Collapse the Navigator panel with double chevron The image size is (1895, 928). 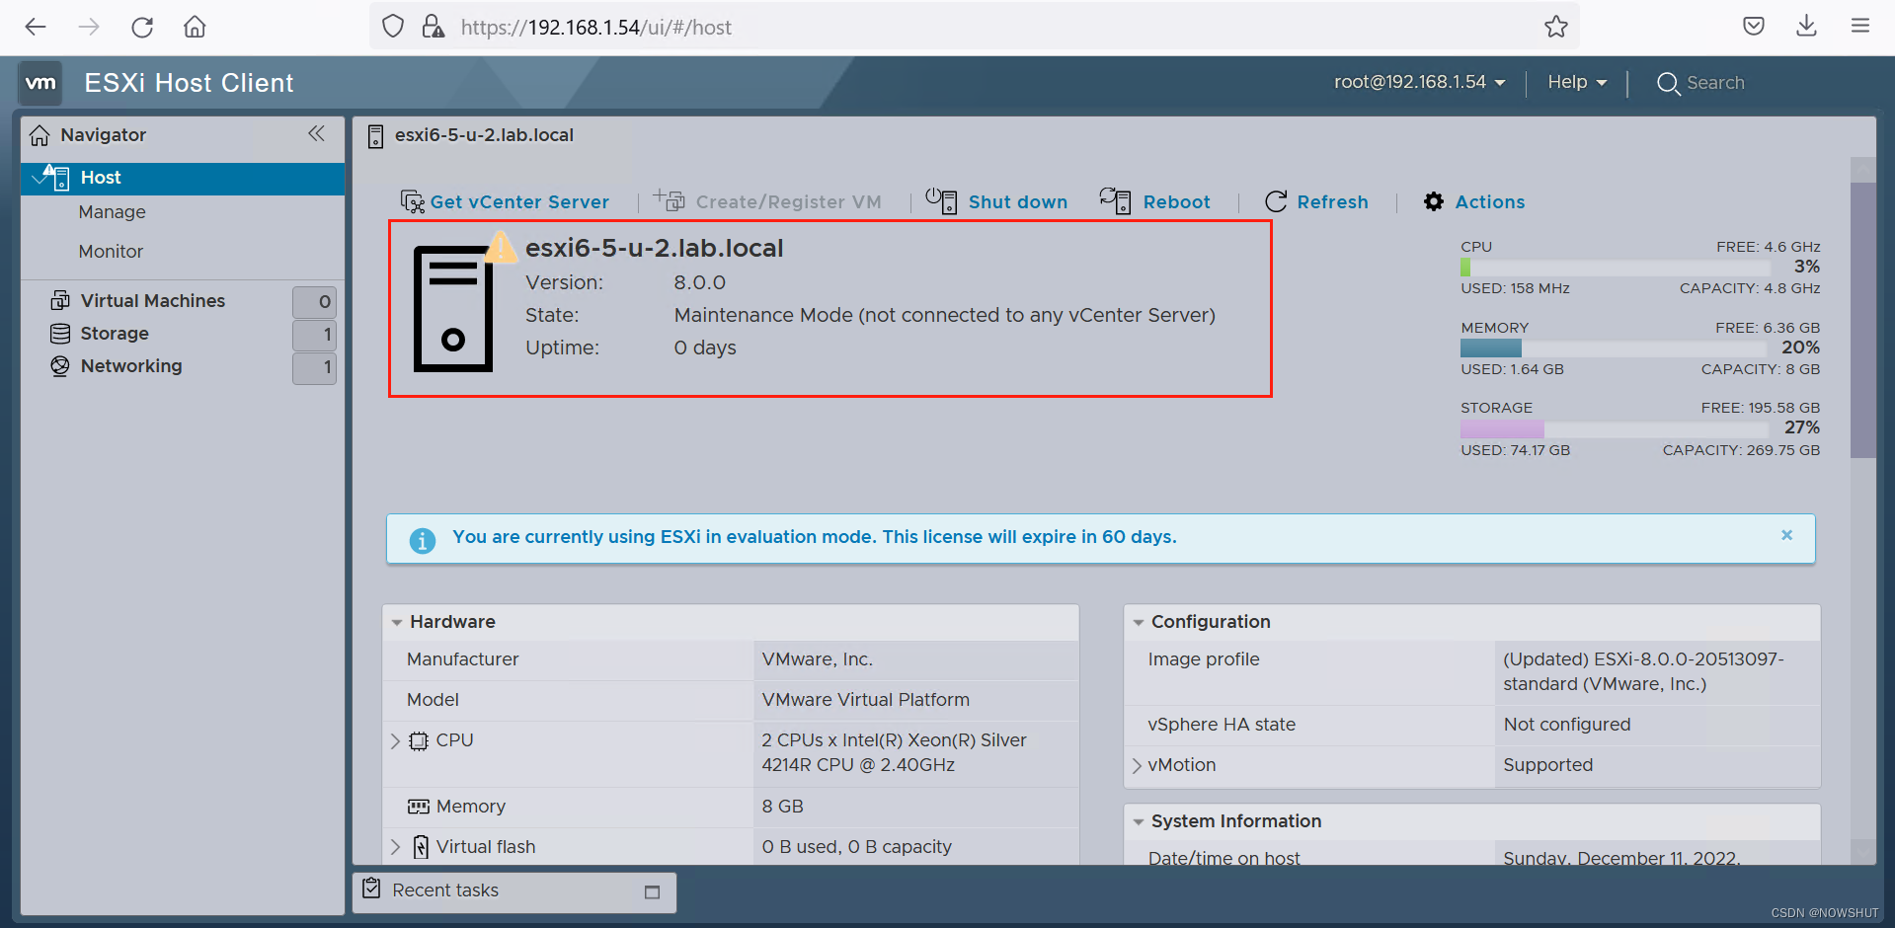[x=316, y=133]
